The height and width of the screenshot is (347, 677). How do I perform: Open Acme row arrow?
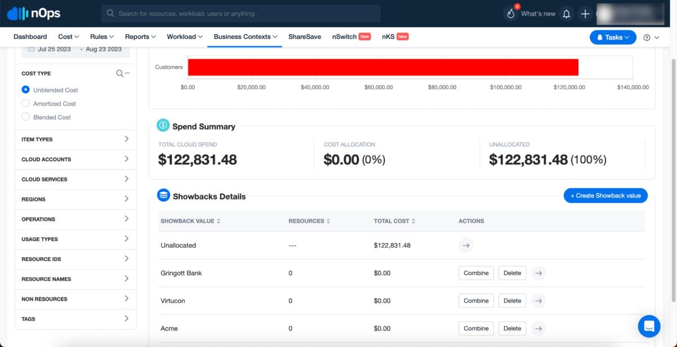coord(538,328)
